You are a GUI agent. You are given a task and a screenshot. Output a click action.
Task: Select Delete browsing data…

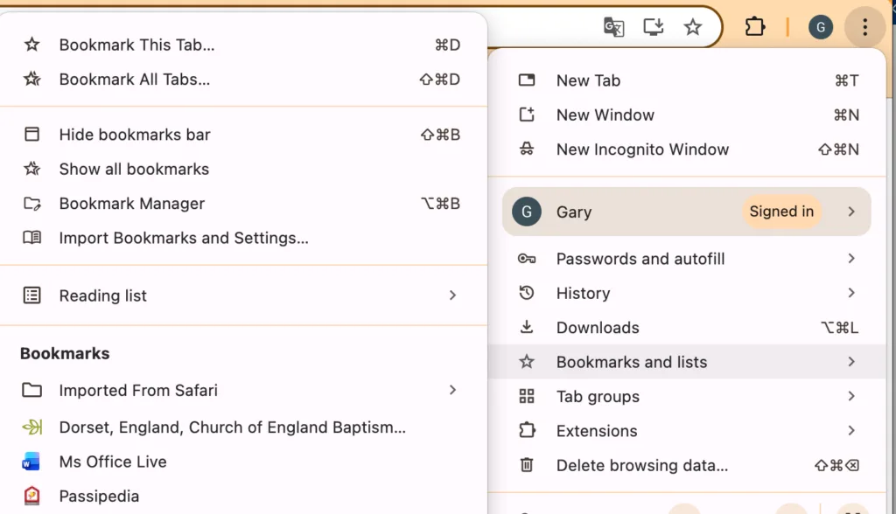[x=688, y=465]
